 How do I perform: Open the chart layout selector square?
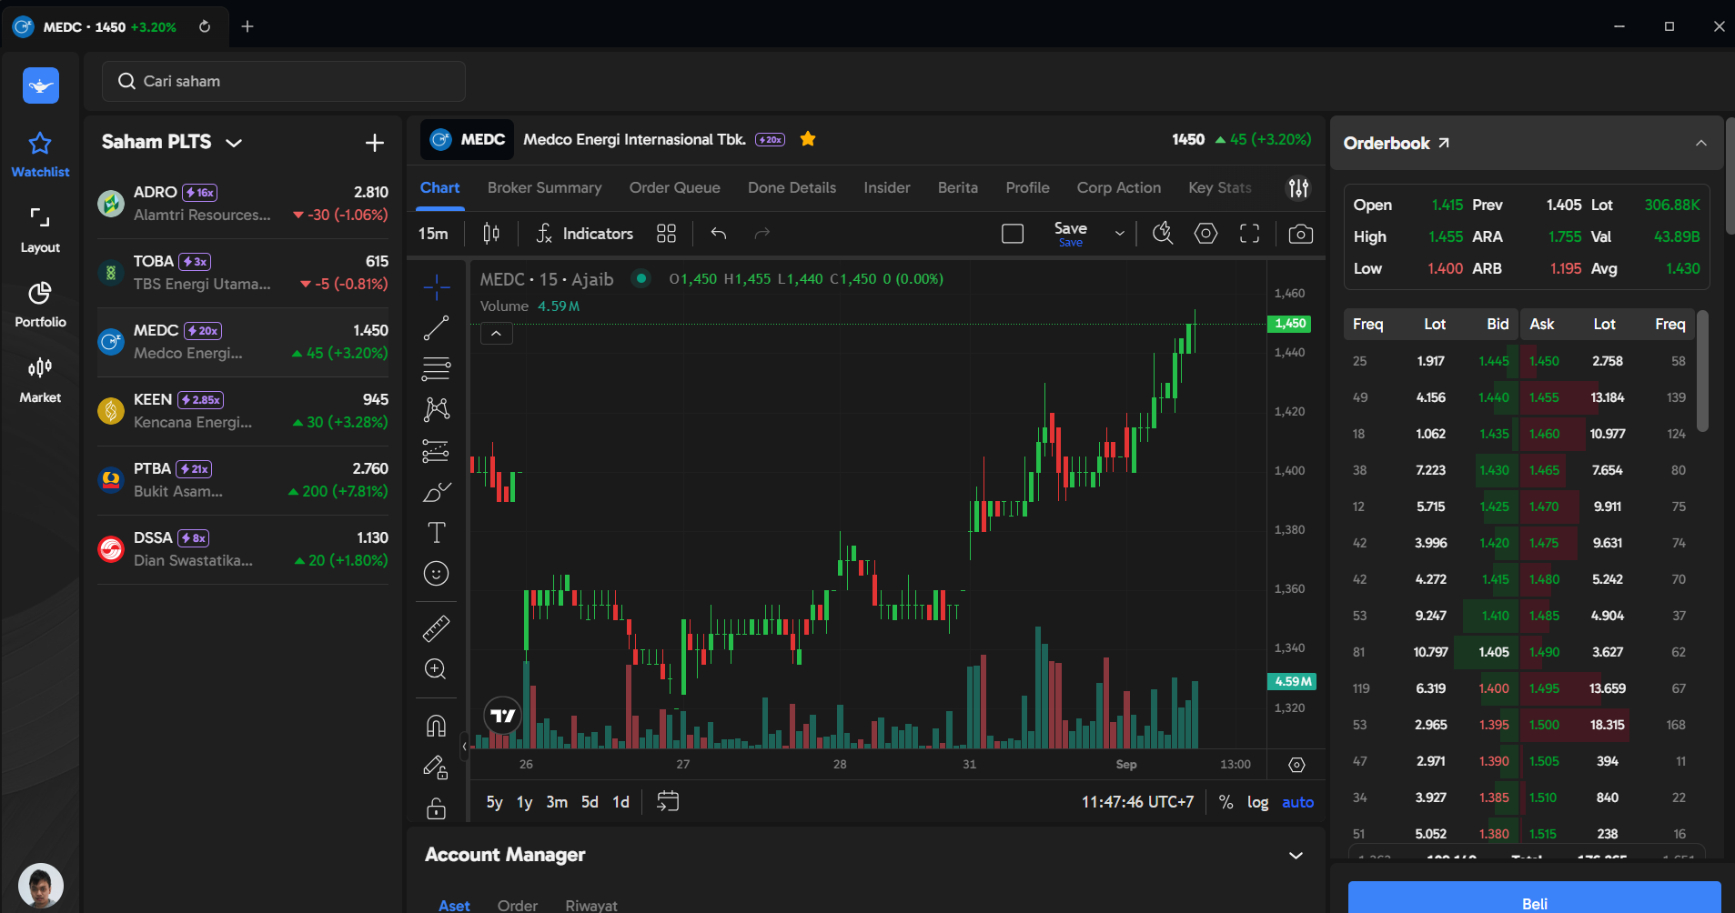click(x=1013, y=234)
